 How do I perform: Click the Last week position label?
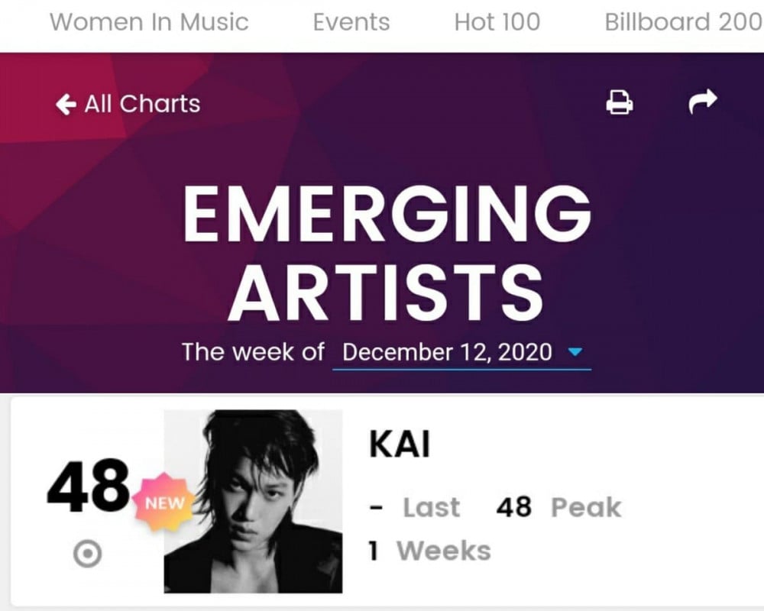tap(431, 507)
